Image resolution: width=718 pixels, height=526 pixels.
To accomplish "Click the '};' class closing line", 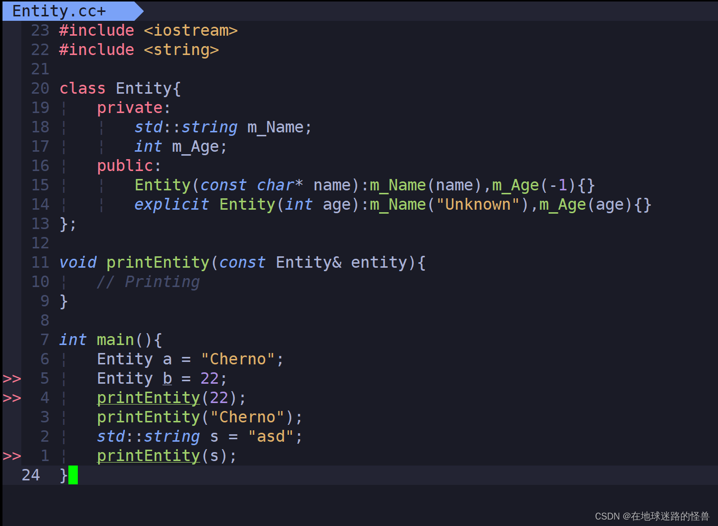I will coord(68,224).
